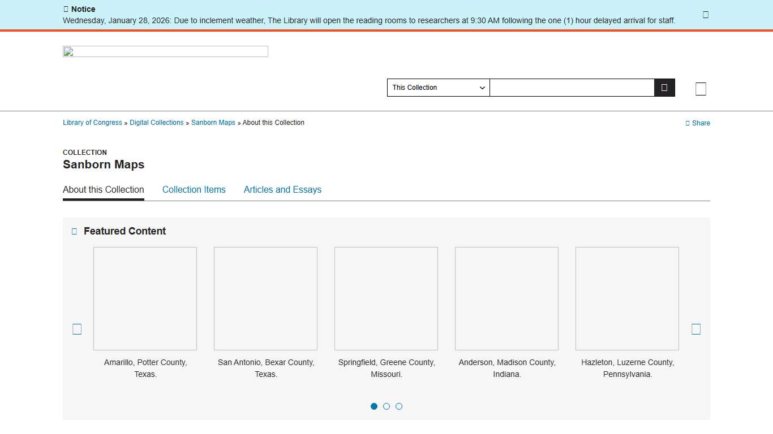Click the previous carousel arrow
This screenshot has width=773, height=434.
coord(77,329)
